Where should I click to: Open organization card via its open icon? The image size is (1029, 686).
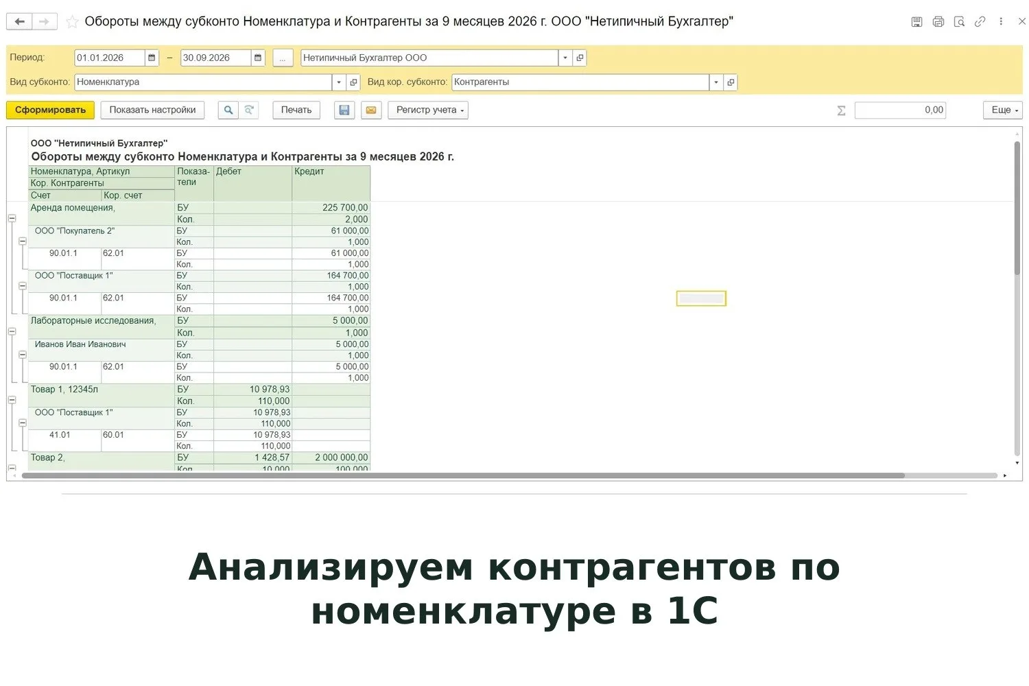pyautogui.click(x=580, y=58)
